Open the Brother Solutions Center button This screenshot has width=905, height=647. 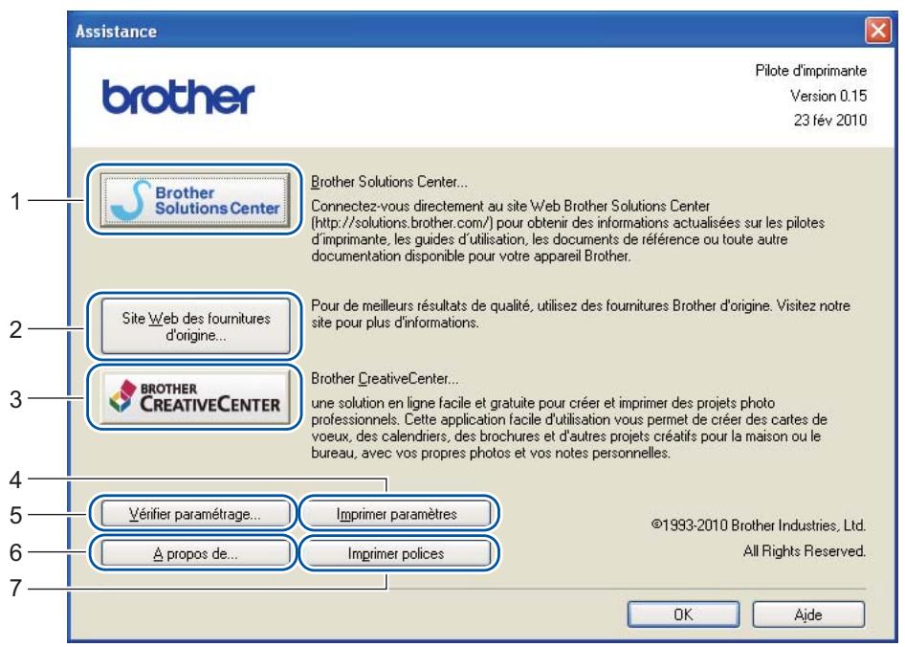tap(195, 200)
